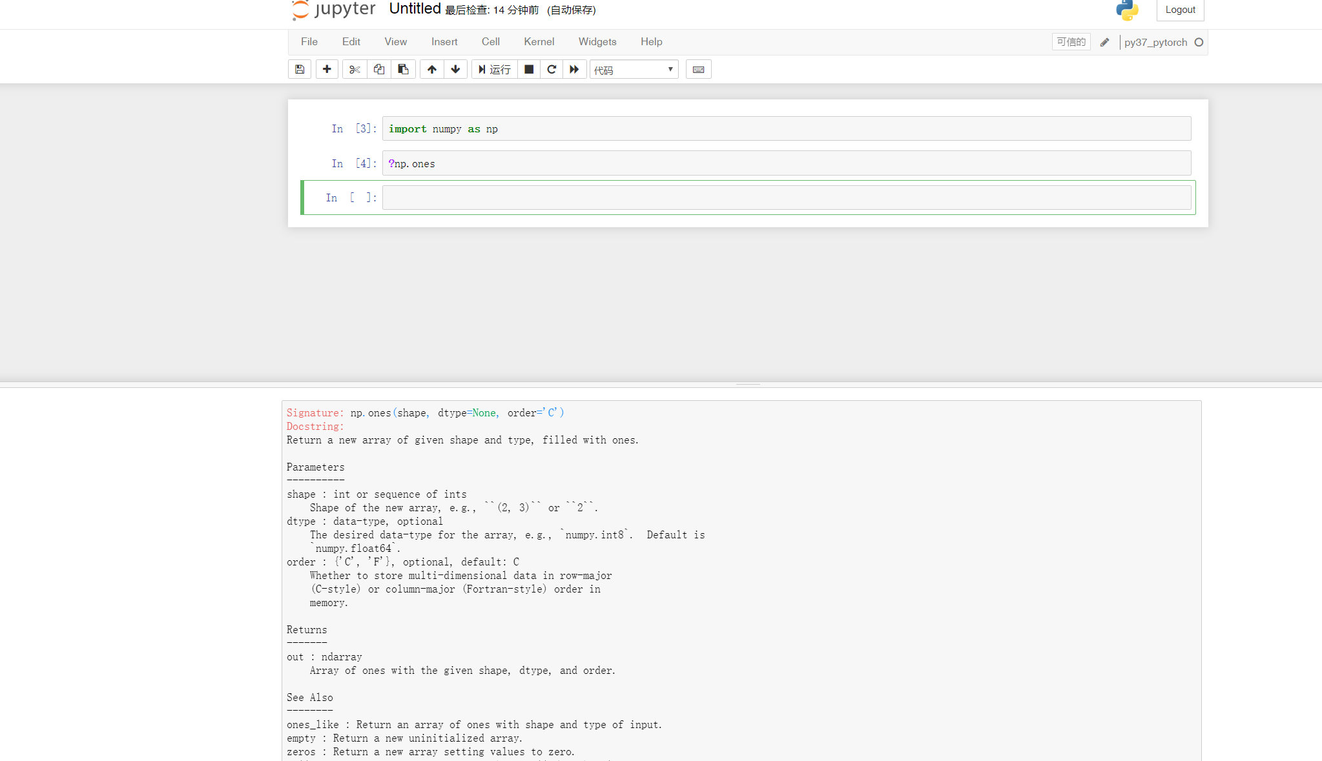Open the Widgets menu
The width and height of the screenshot is (1322, 761).
pyautogui.click(x=597, y=41)
